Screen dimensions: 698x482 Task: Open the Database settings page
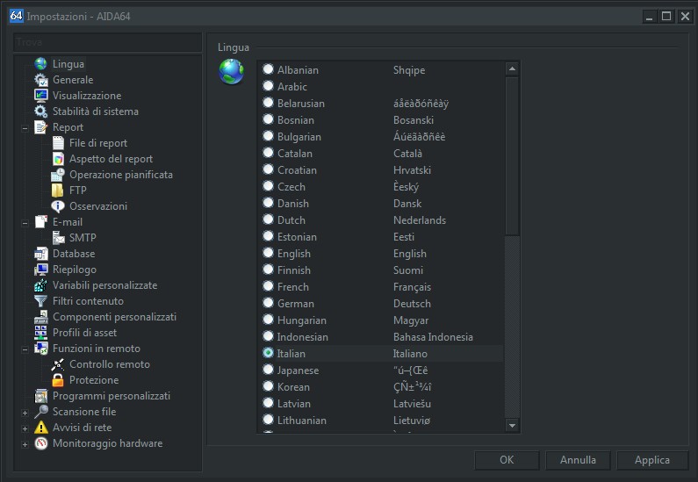(x=74, y=254)
